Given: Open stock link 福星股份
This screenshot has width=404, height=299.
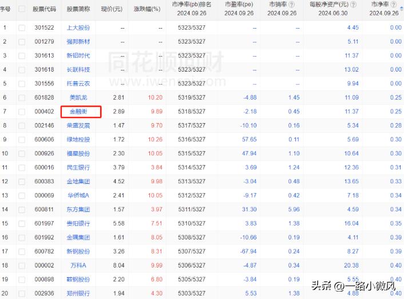Looking at the screenshot, I should pyautogui.click(x=78, y=154).
